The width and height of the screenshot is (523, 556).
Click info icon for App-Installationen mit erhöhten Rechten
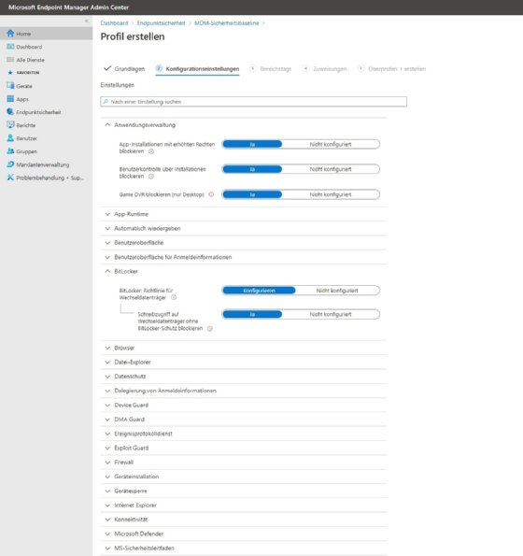point(151,151)
